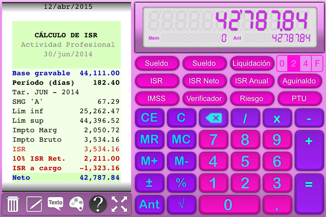Tap the number 2 key
The image size is (326, 217).
click(245, 183)
